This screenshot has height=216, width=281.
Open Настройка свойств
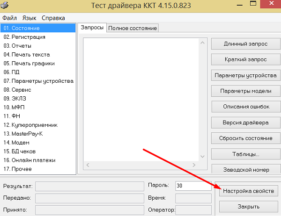(248, 191)
